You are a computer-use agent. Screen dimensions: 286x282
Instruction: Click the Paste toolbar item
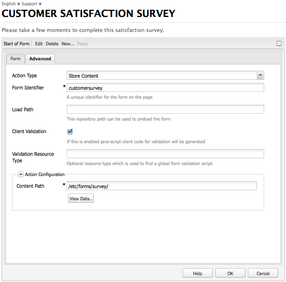pyautogui.click(x=83, y=44)
